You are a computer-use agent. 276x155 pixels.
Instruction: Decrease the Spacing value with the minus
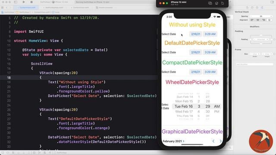coord(251,16)
